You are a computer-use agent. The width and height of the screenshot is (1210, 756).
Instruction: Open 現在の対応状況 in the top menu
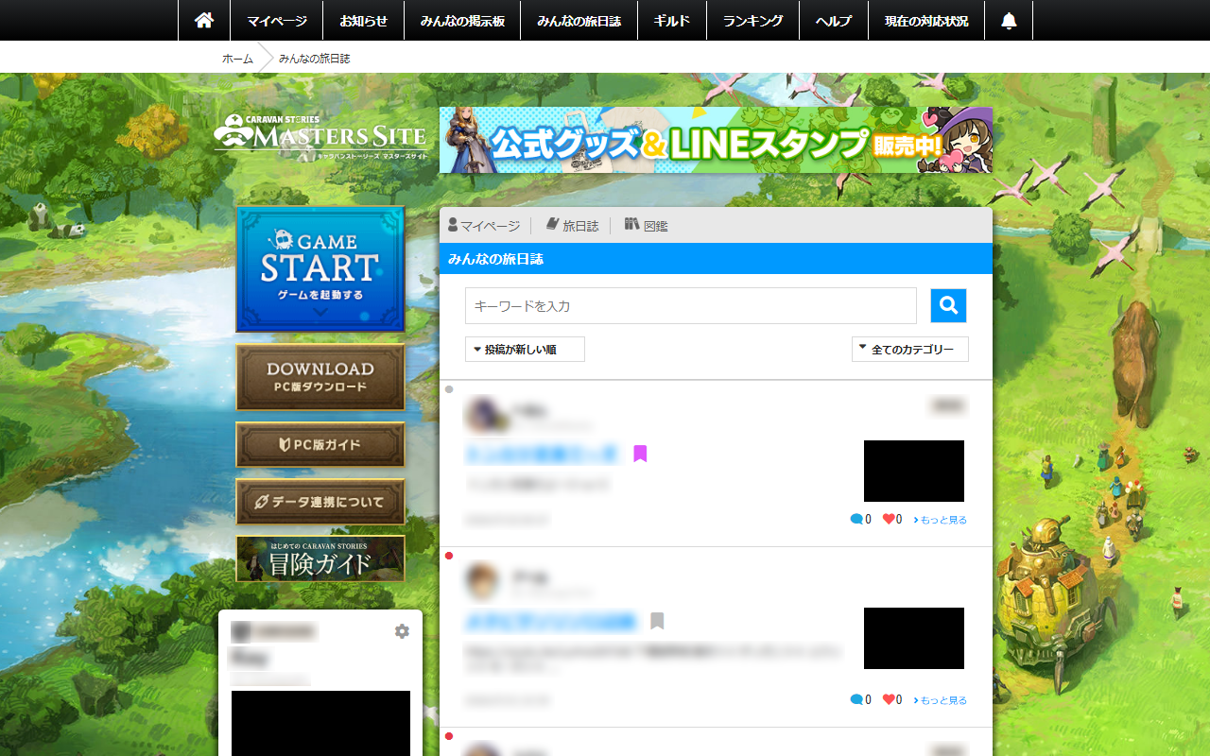click(x=926, y=21)
